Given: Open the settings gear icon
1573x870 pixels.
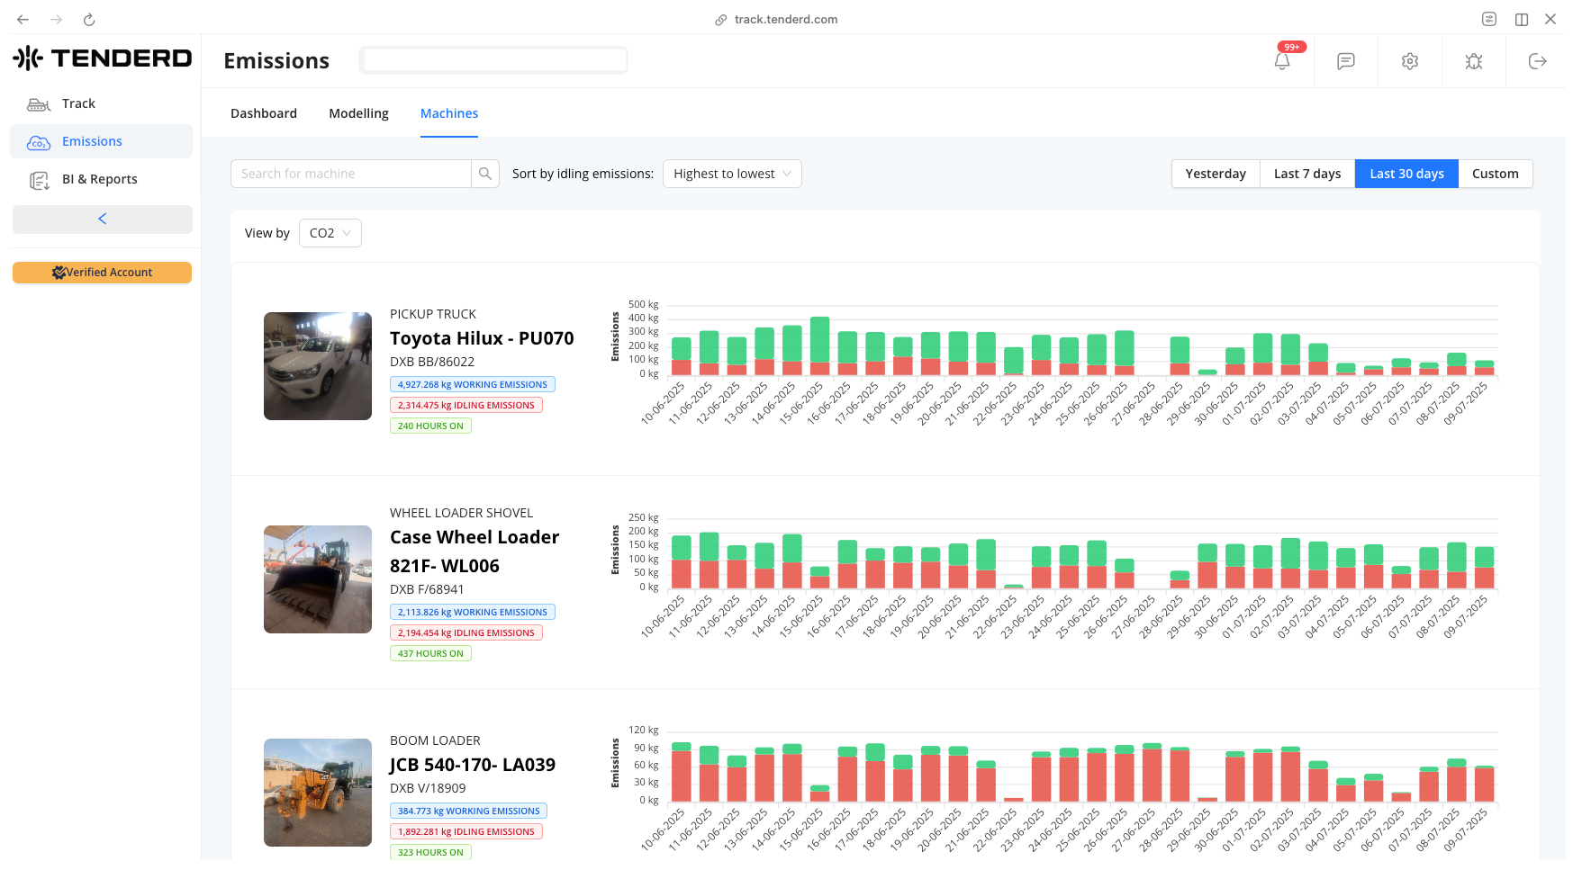Looking at the screenshot, I should [x=1410, y=61].
